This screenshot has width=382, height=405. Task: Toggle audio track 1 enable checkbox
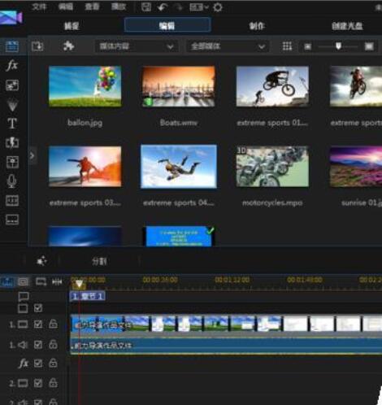pyautogui.click(x=38, y=345)
